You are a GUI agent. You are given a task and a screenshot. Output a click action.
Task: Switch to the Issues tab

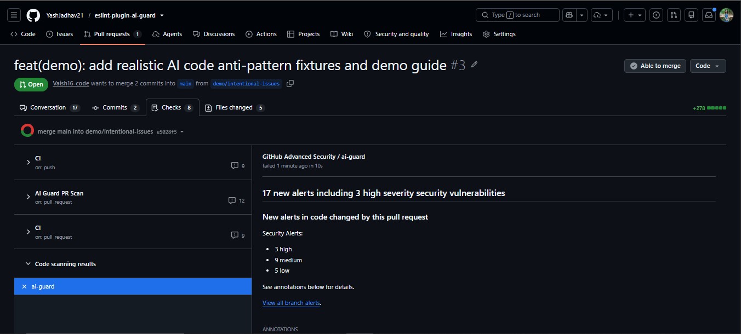pyautogui.click(x=59, y=34)
